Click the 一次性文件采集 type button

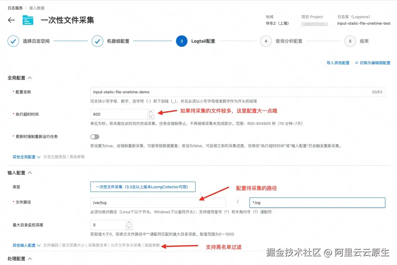[143, 187]
